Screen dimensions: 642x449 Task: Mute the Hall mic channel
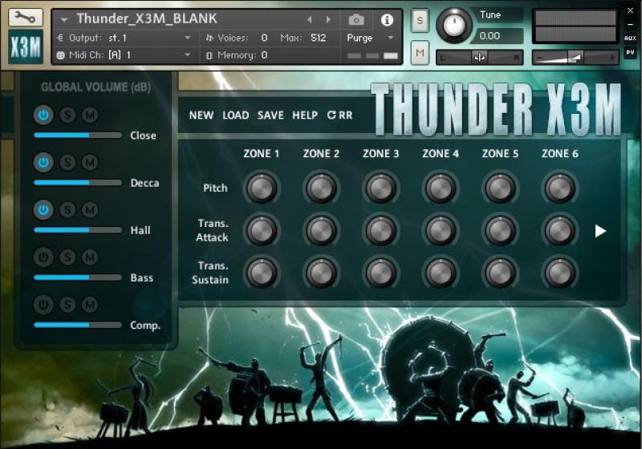[x=90, y=210]
